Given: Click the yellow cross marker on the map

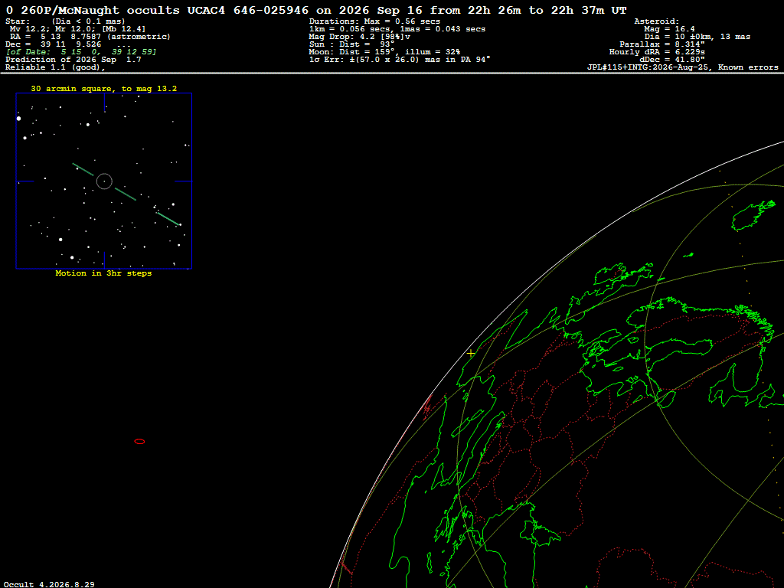Looking at the screenshot, I should point(471,354).
